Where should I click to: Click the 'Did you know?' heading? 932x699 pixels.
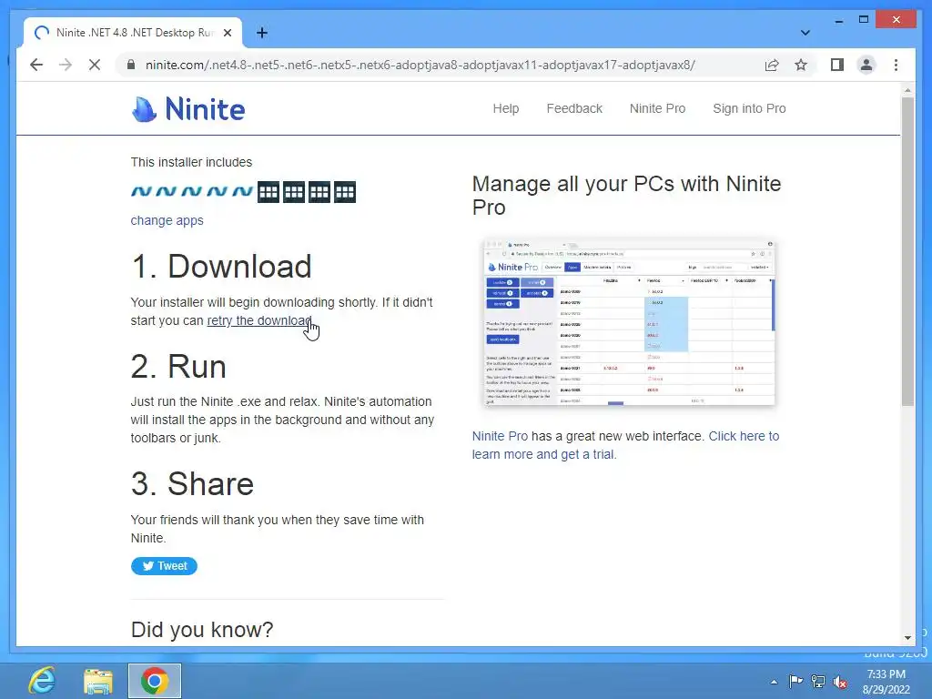pyautogui.click(x=201, y=630)
